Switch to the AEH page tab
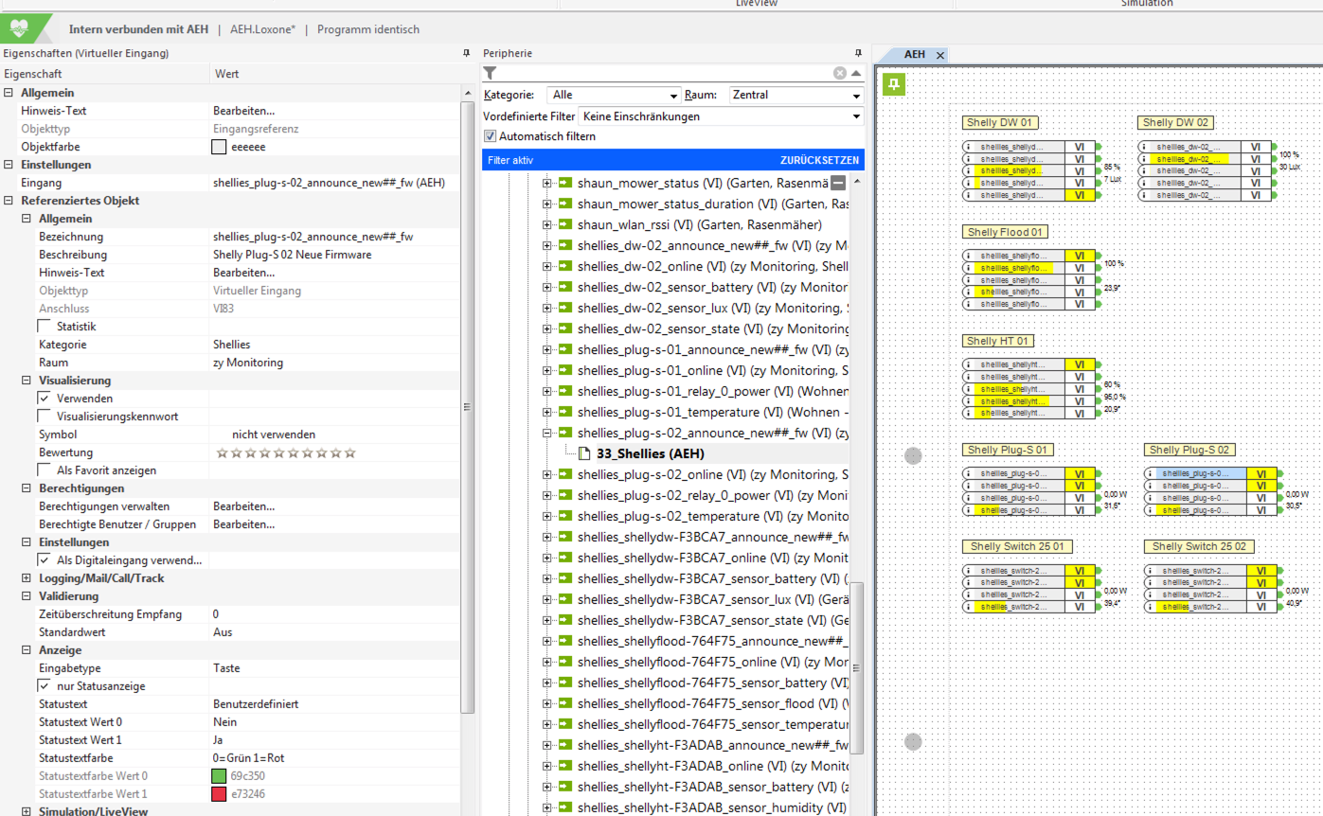This screenshot has width=1323, height=816. pyautogui.click(x=914, y=55)
